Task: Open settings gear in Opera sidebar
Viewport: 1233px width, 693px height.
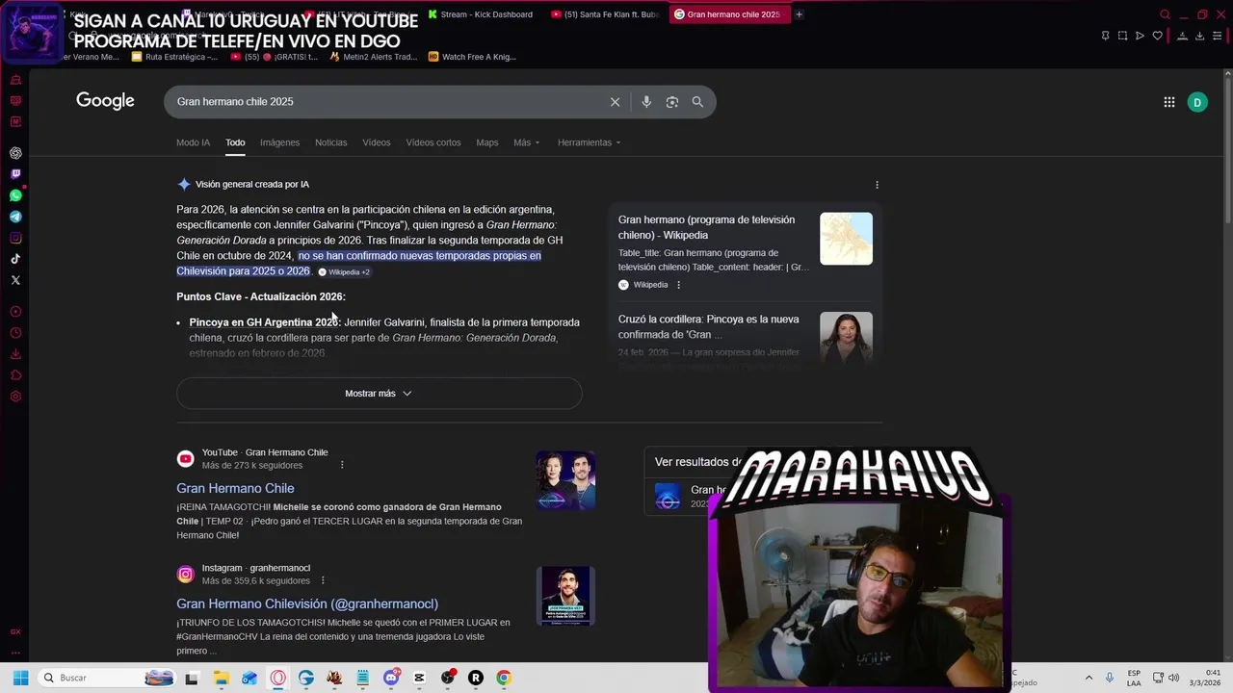Action: click(x=15, y=397)
